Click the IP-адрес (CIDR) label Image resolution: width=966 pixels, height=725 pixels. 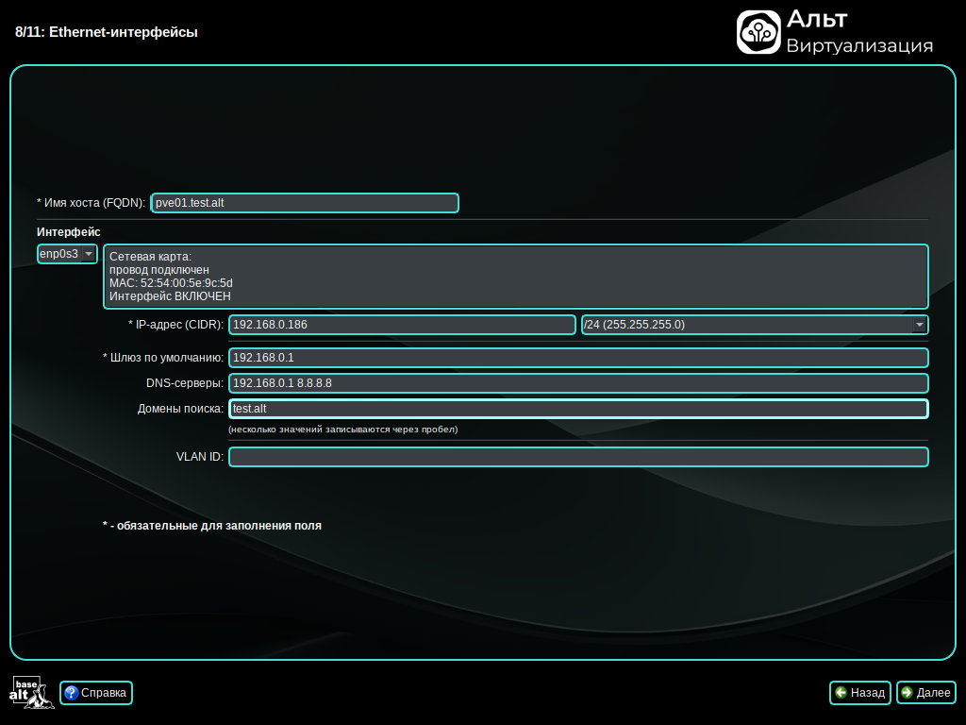(x=176, y=325)
